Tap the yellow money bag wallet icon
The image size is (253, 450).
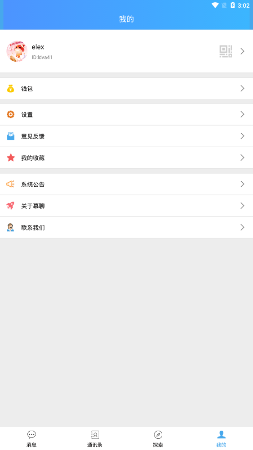click(x=11, y=88)
